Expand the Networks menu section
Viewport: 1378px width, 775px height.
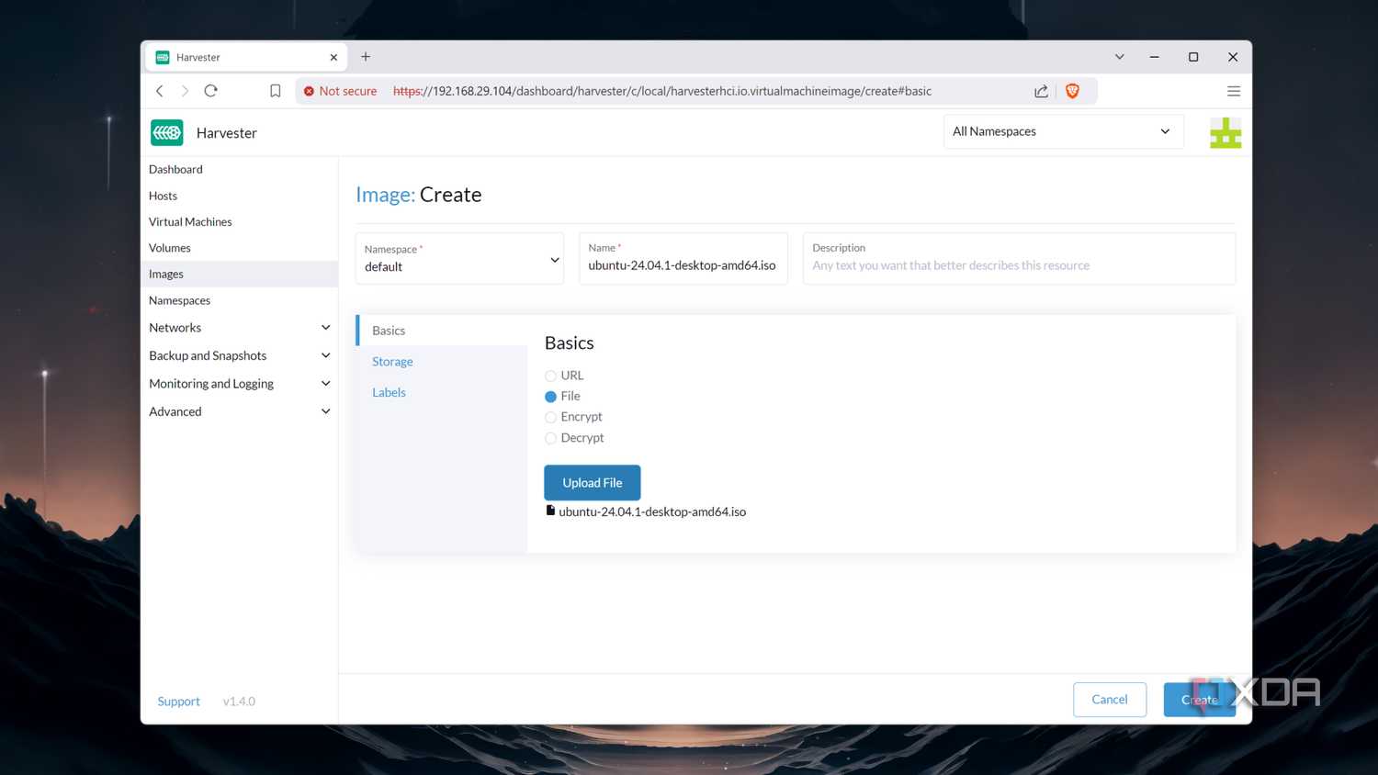[x=325, y=328]
